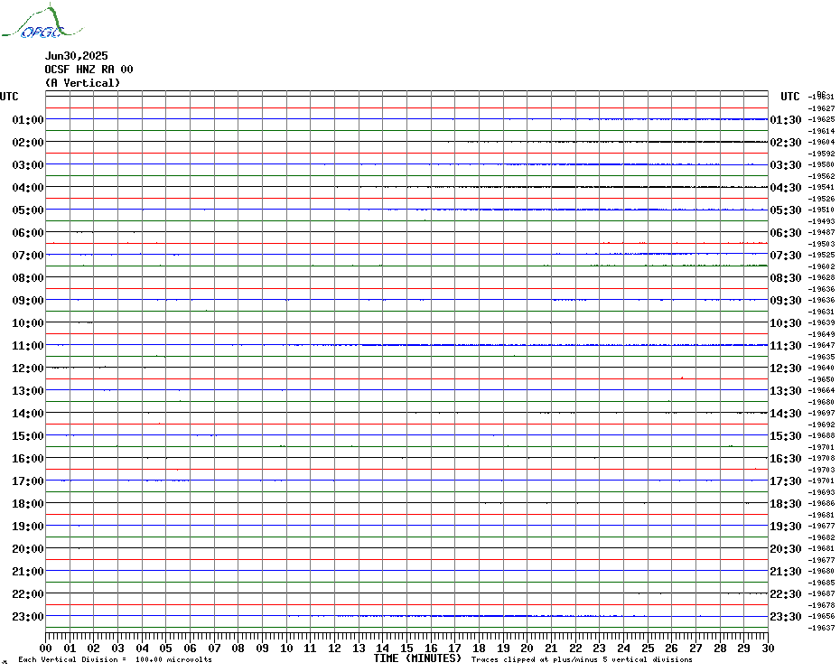Click the OFGC logo at top left
Image resolution: width=840 pixels, height=672 pixels.
pos(42,22)
